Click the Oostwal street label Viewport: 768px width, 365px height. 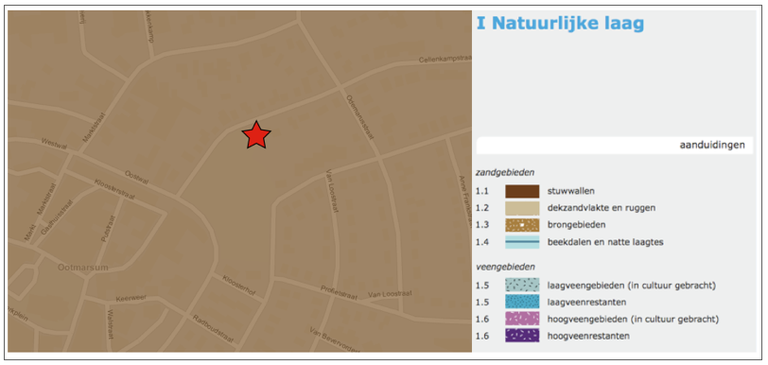136,178
